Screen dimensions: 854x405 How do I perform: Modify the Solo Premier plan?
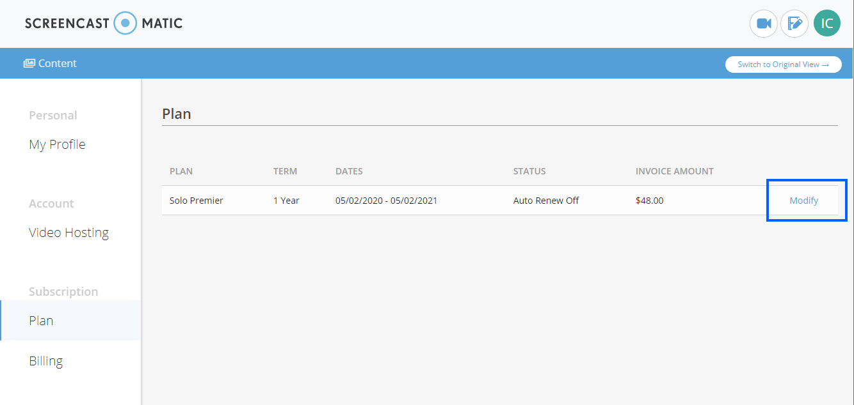[803, 201]
